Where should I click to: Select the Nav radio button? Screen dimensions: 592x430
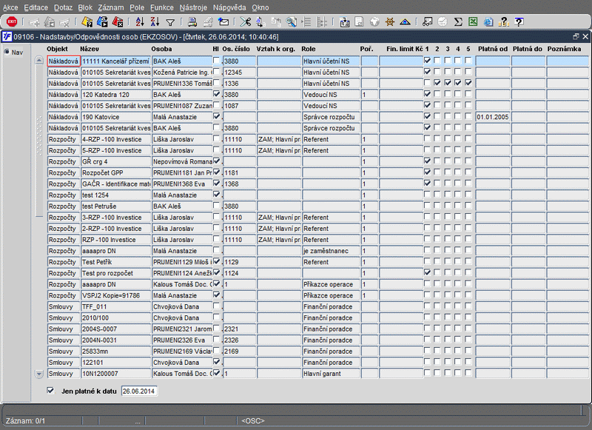[7, 52]
